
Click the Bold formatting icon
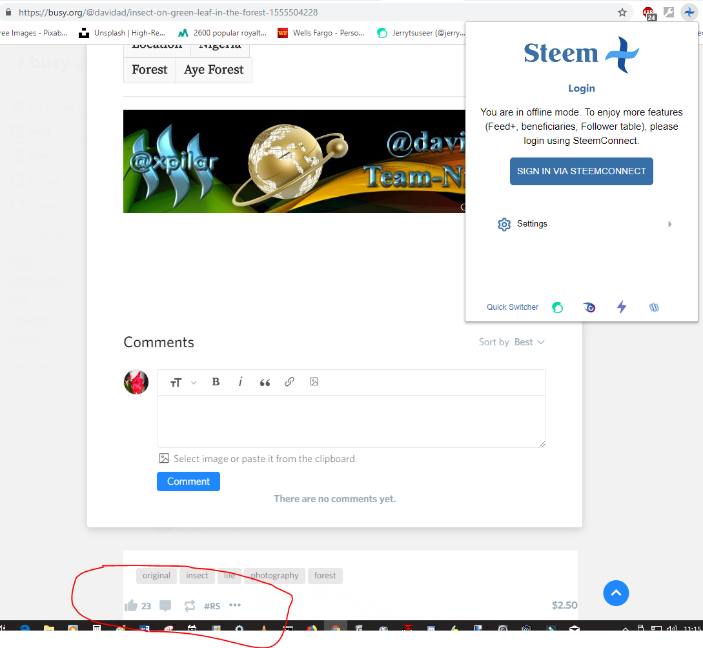click(216, 382)
